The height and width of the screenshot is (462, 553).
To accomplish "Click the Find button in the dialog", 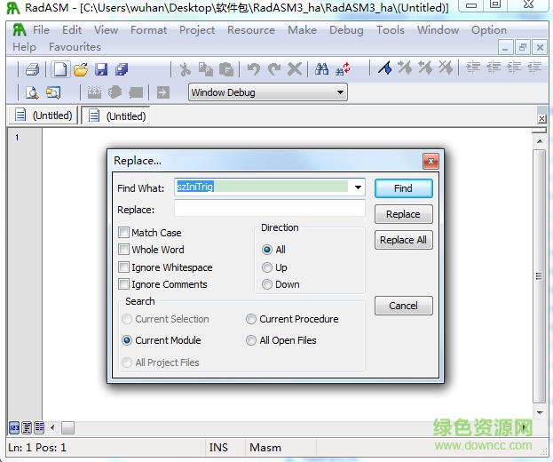I will point(404,188).
